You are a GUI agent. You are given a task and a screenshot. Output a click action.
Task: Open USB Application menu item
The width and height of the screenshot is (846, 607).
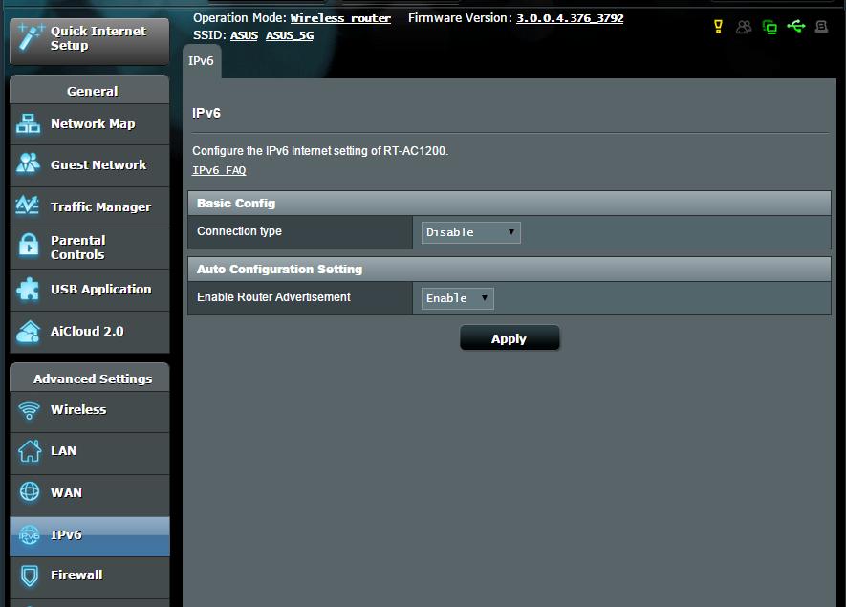[90, 290]
